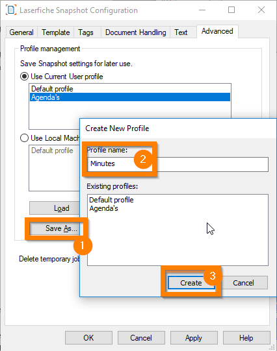Minimize the Snapshot Configuration window
This screenshot has height=351, width=277.
[x=202, y=10]
